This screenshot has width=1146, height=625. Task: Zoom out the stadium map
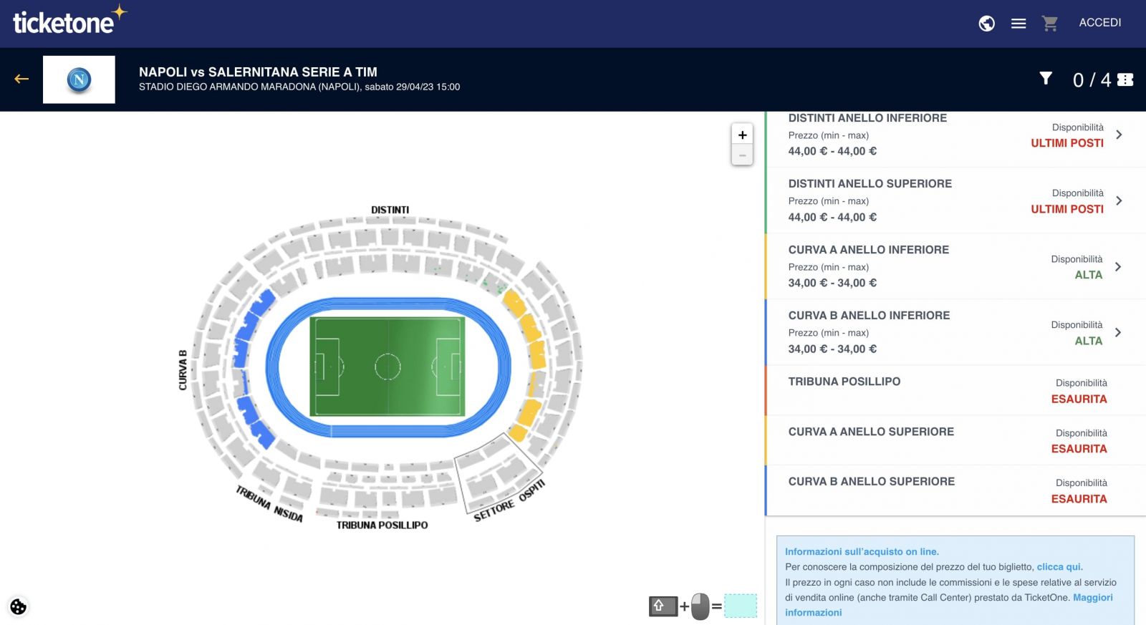[742, 155]
